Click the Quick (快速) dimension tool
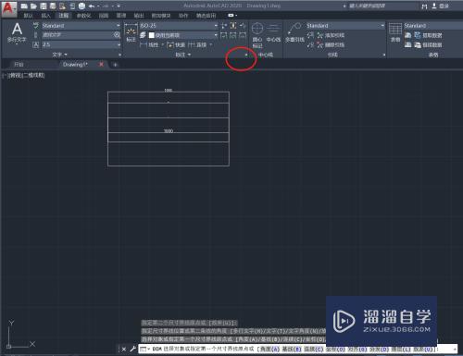463x356 pixels. [176, 45]
